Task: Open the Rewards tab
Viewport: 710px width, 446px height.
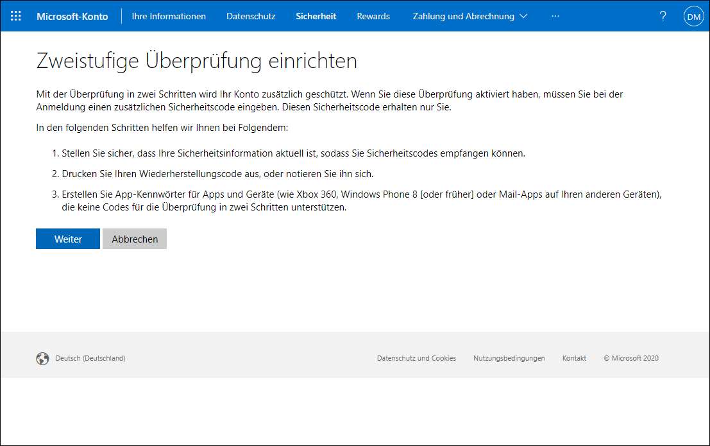Action: point(373,16)
